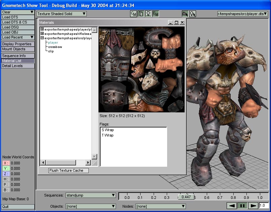Select the S Wrap flag

(x=108, y=130)
